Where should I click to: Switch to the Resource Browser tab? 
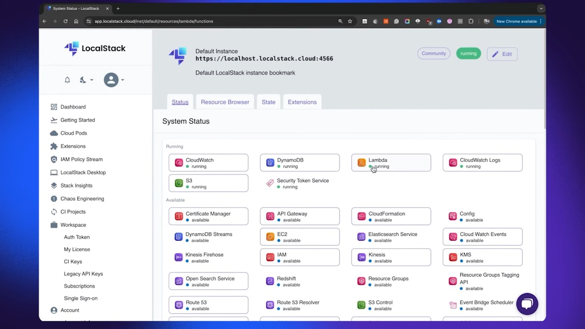(225, 102)
